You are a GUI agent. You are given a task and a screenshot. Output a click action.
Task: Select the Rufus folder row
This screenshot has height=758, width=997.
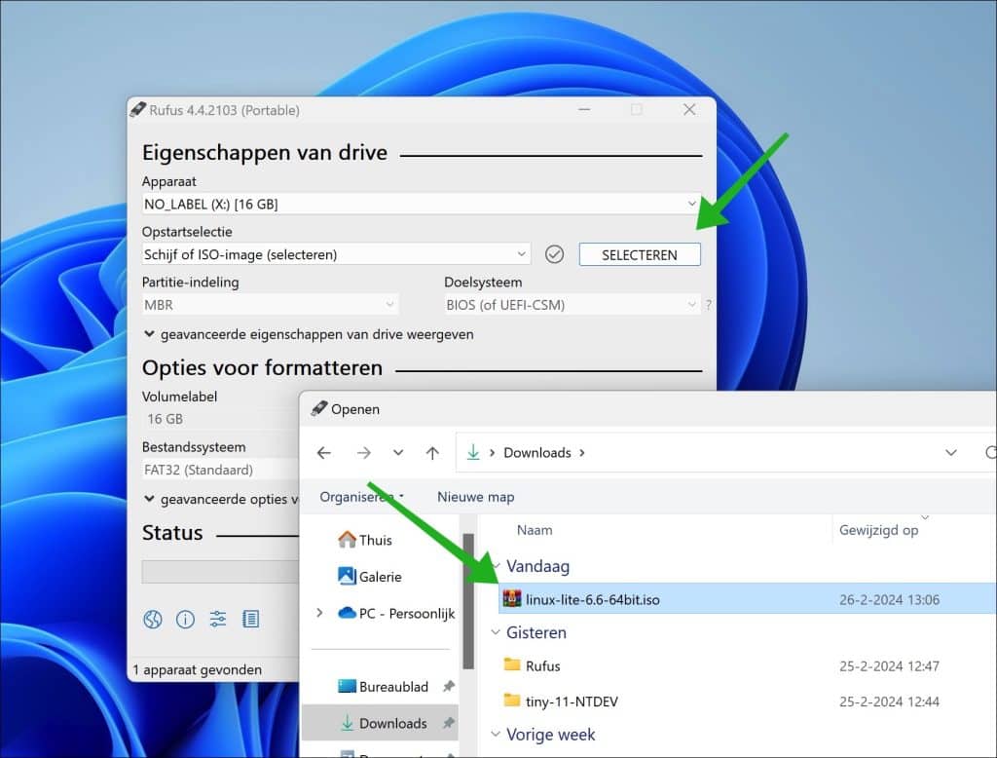748,665
